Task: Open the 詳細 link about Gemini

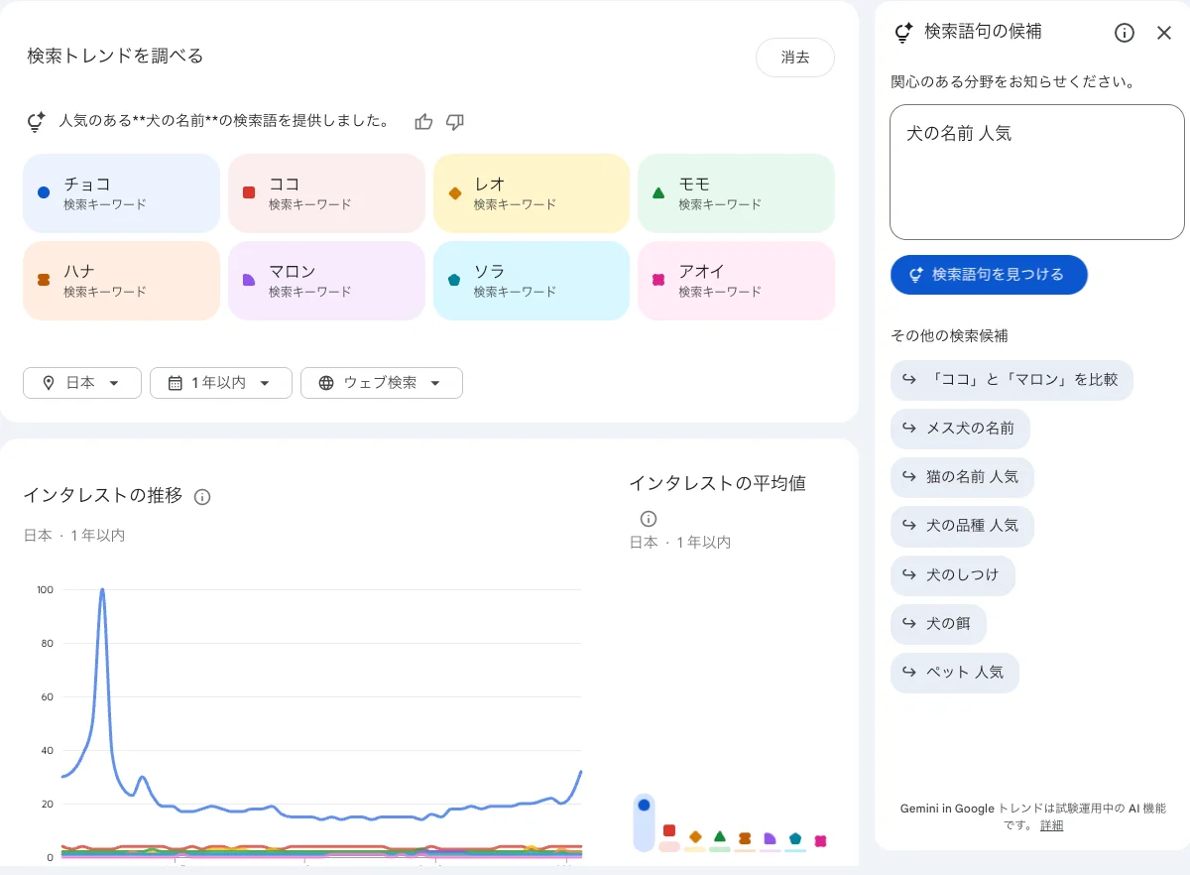Action: 1050,824
